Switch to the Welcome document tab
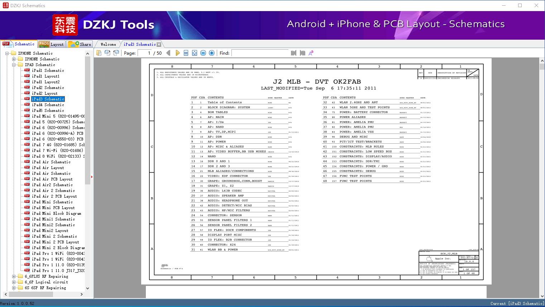 point(108,44)
